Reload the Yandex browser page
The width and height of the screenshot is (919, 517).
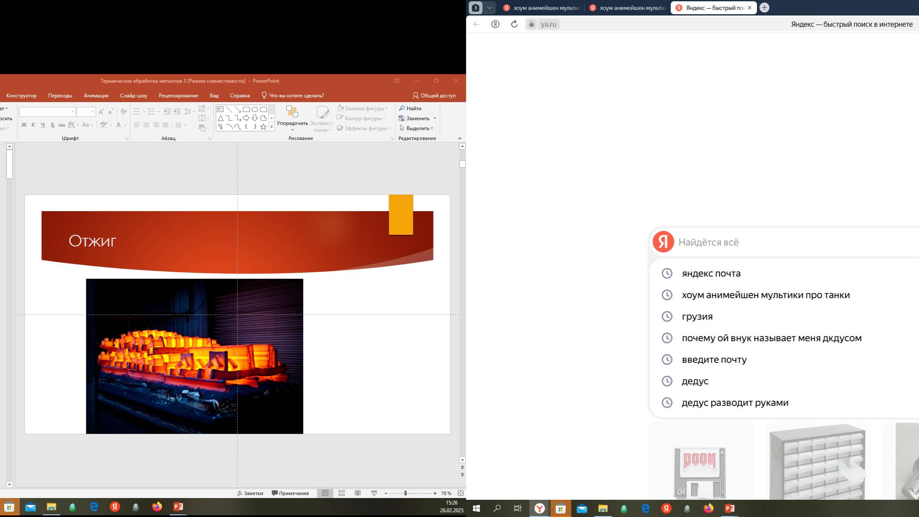pyautogui.click(x=514, y=24)
